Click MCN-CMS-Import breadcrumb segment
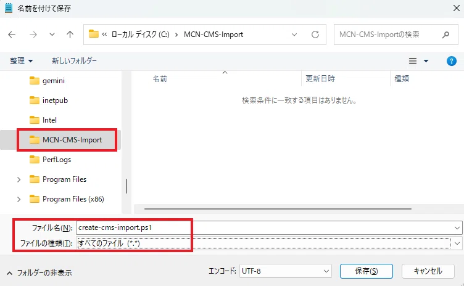The image size is (464, 286). (x=213, y=35)
